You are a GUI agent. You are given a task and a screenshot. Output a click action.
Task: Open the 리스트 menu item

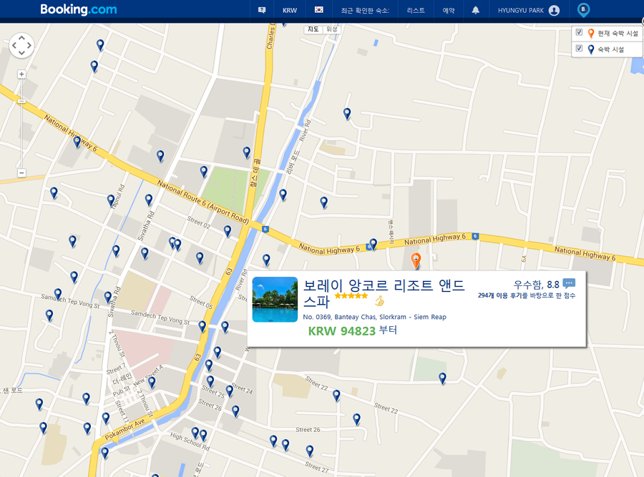(416, 11)
